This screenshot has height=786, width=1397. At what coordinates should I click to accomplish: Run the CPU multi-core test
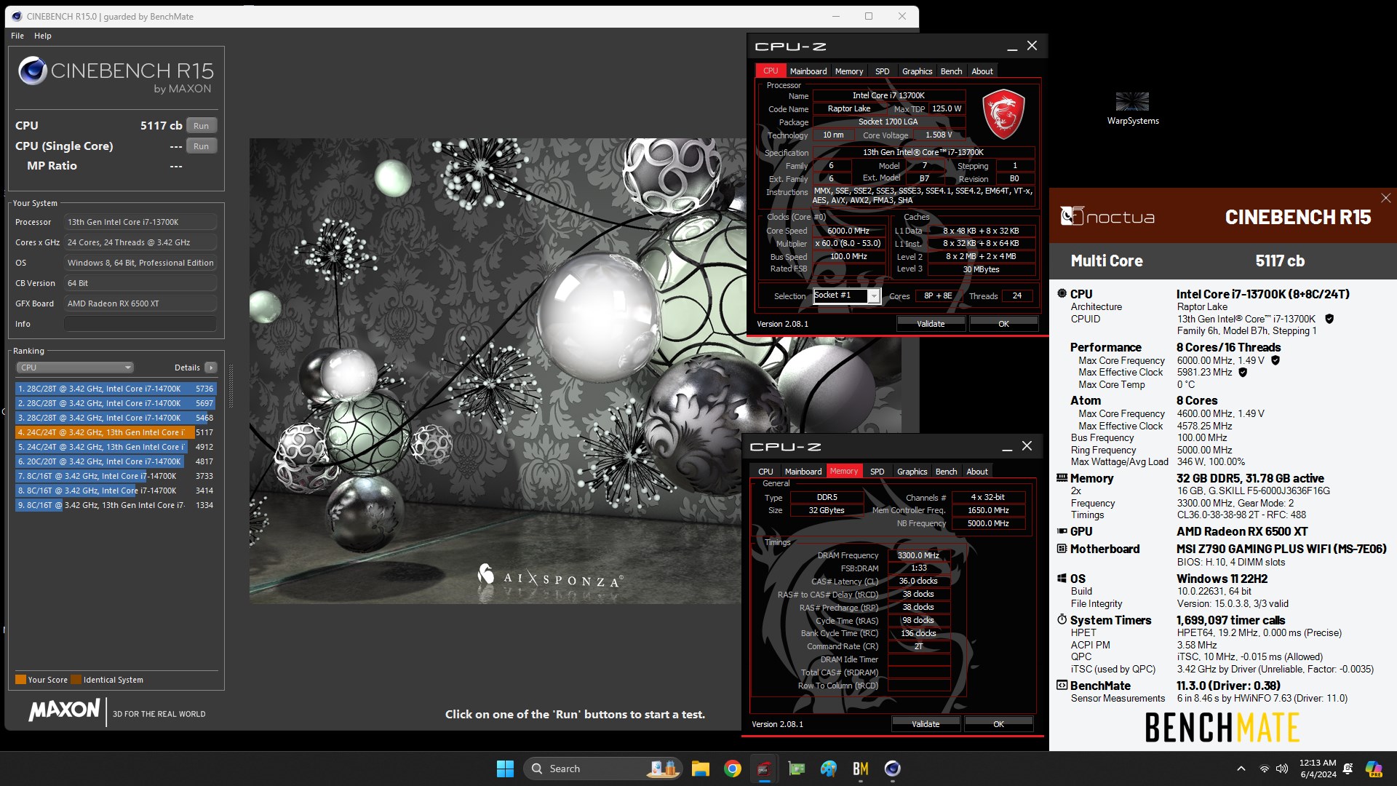[202, 126]
